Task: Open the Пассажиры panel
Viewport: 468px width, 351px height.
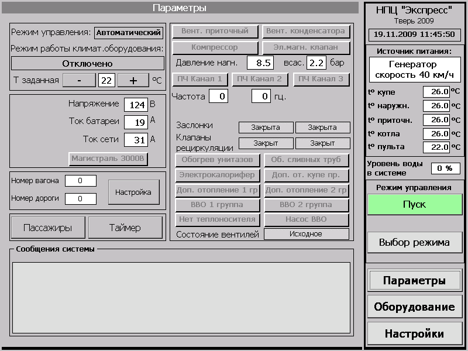Action: tap(47, 228)
